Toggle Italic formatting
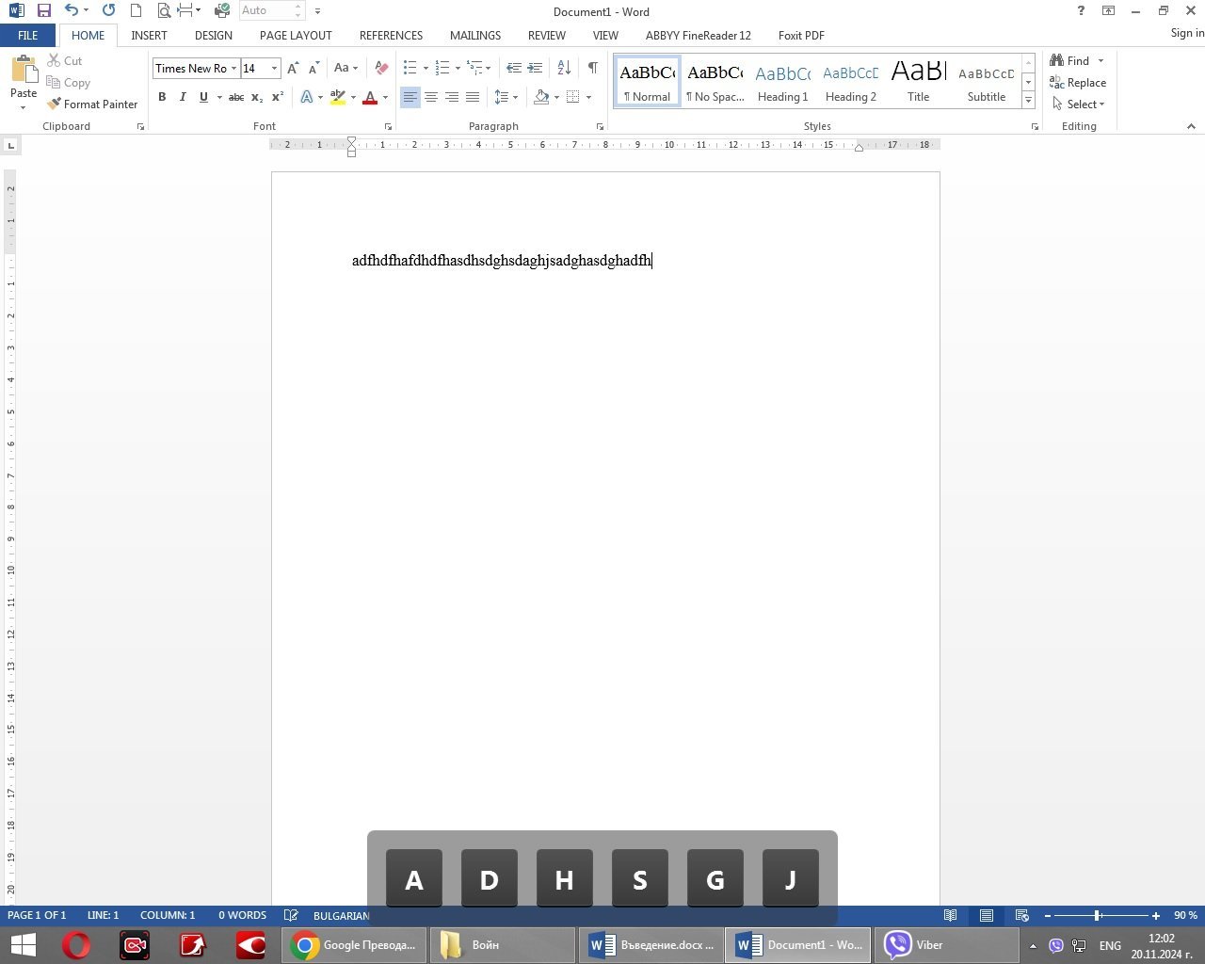1205x964 pixels. (183, 97)
